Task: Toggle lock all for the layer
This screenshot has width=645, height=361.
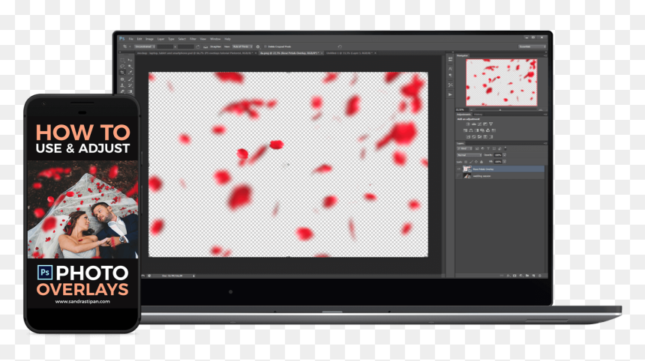Action: [x=481, y=162]
